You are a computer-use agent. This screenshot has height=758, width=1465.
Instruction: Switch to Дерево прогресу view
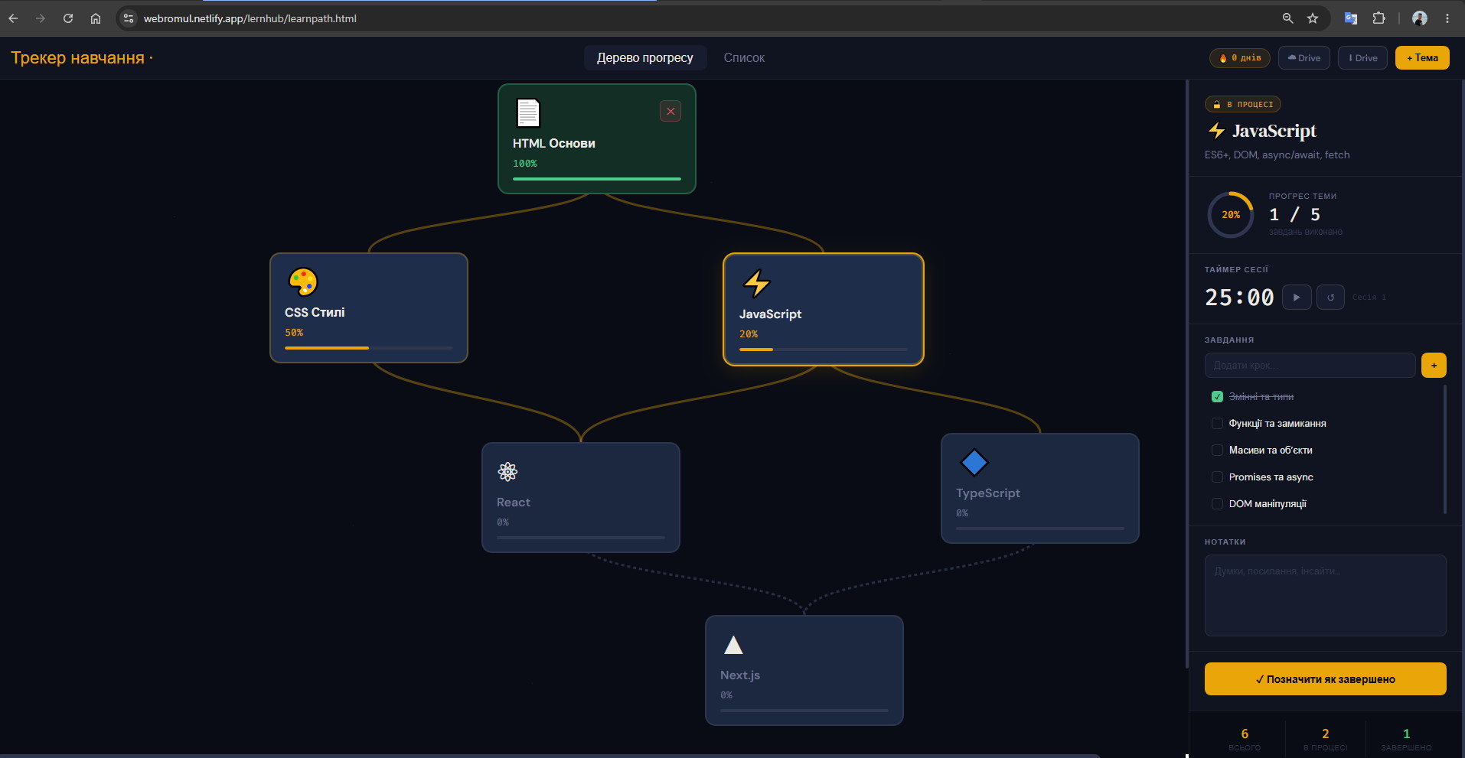coord(644,58)
